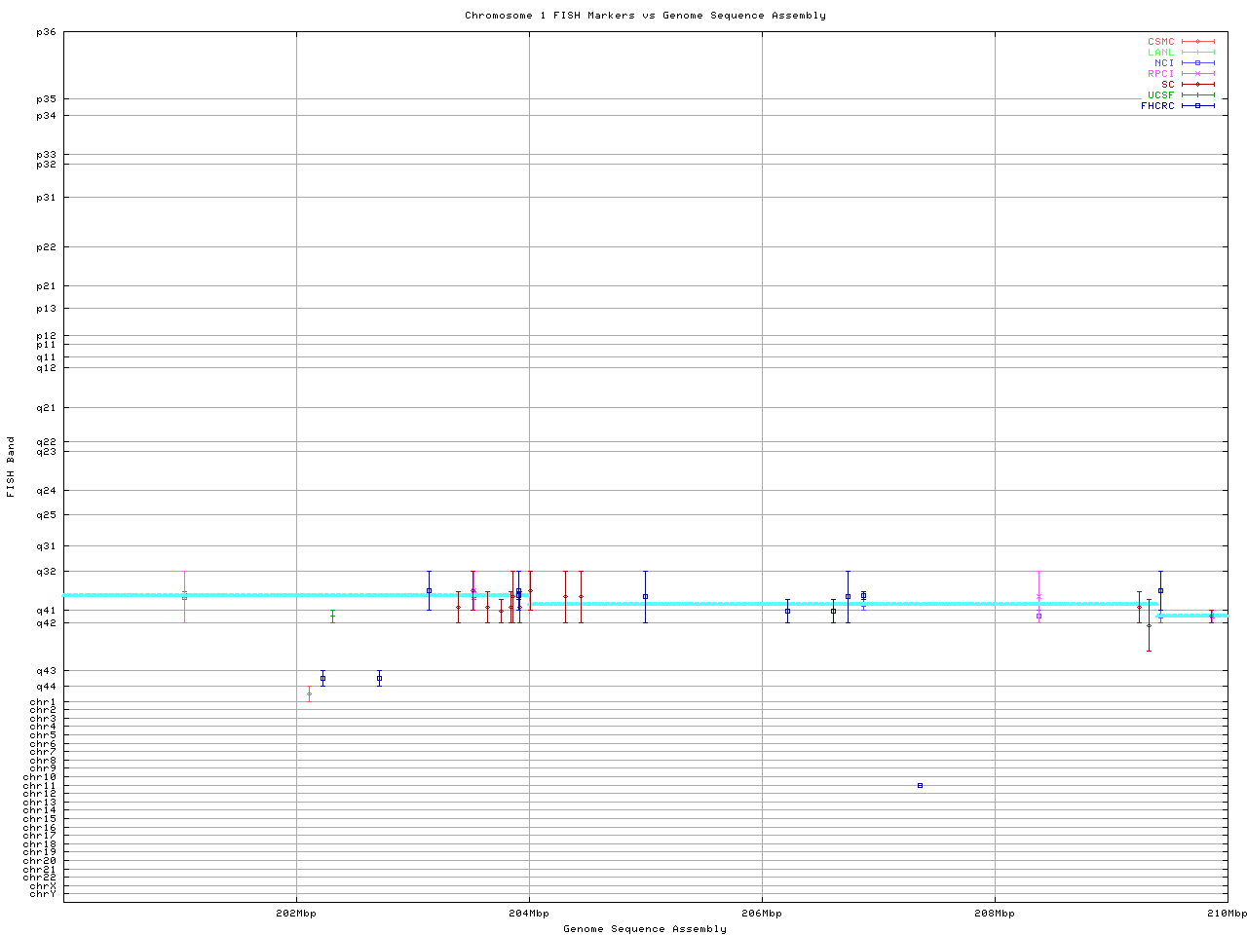Viewport: 1247px width, 935px height.
Task: Click the LANL legend label
Action: tap(1160, 53)
